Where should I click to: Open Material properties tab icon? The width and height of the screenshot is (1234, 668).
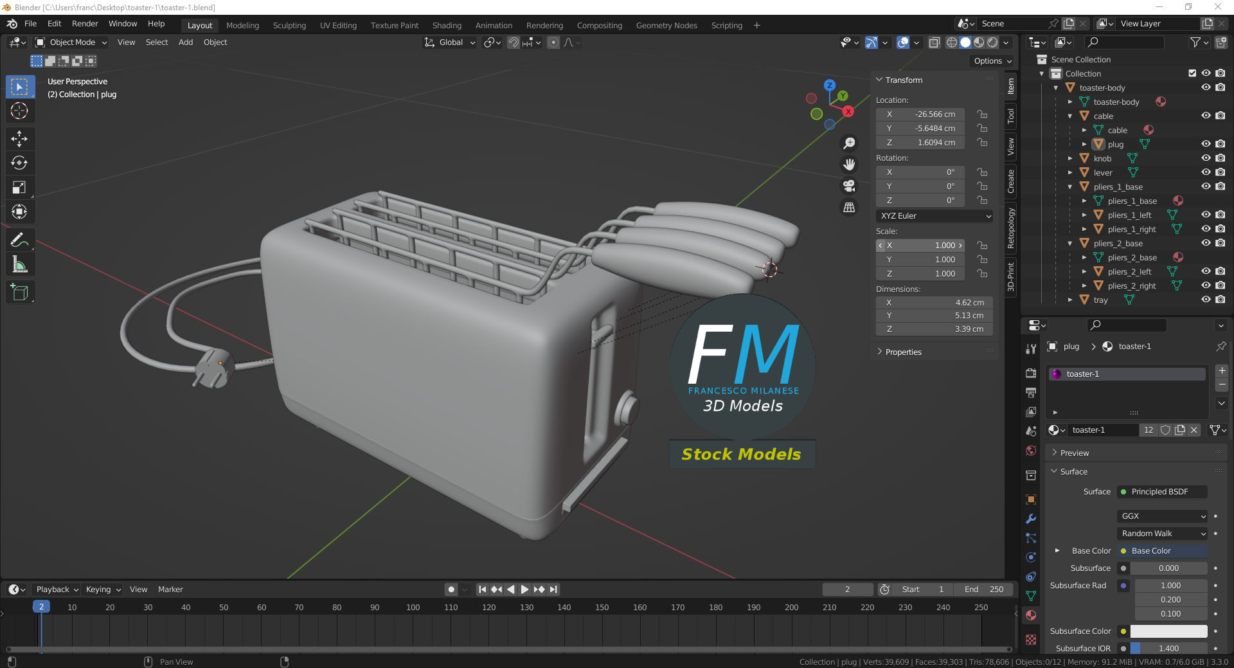[x=1031, y=615]
